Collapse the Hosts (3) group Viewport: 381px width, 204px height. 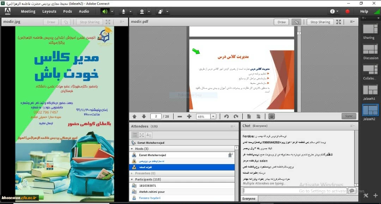(132, 149)
